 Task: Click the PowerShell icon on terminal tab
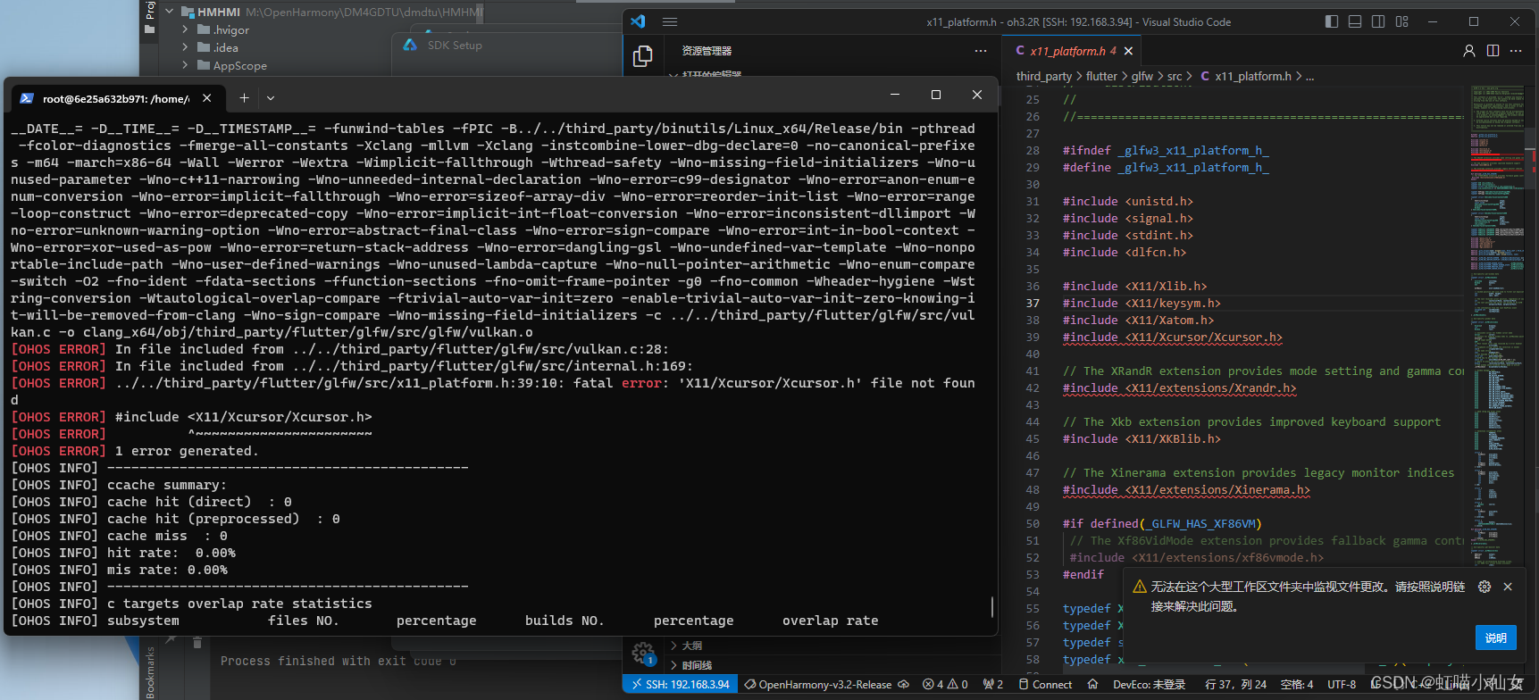27,98
